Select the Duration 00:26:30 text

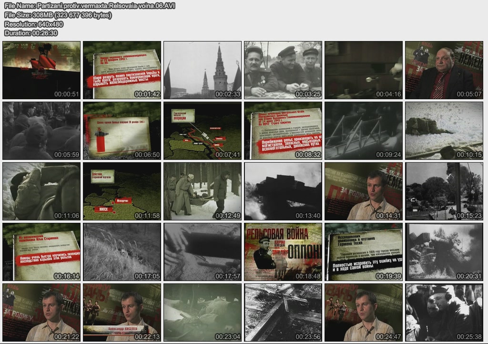point(31,33)
